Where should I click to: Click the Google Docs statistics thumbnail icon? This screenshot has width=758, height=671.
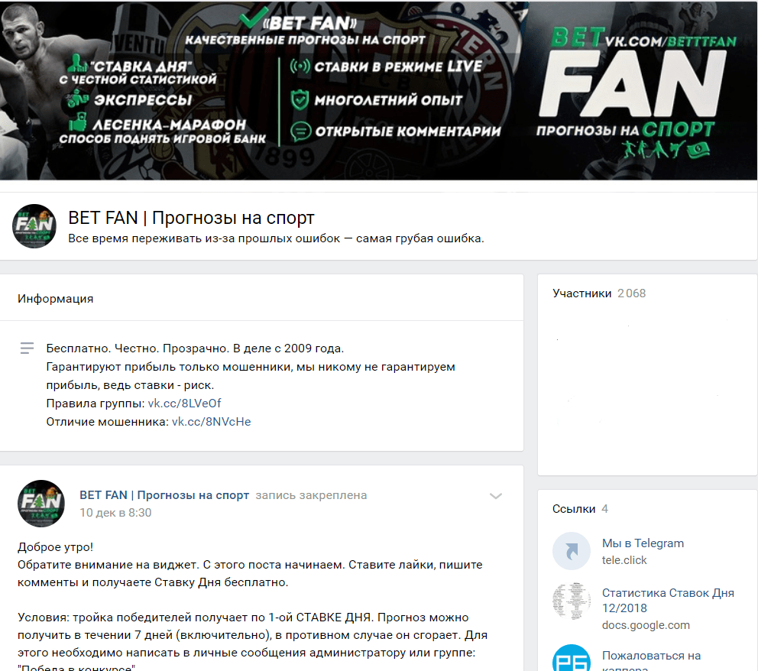point(572,601)
